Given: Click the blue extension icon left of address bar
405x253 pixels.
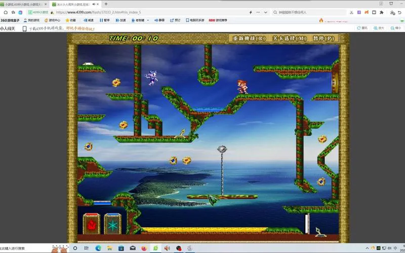Looking at the screenshot, I should 20,12.
